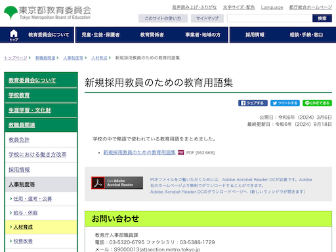This screenshot has height=252, width=336.
Task: Open 都庁総合ホームページ link
Action: [310, 7]
